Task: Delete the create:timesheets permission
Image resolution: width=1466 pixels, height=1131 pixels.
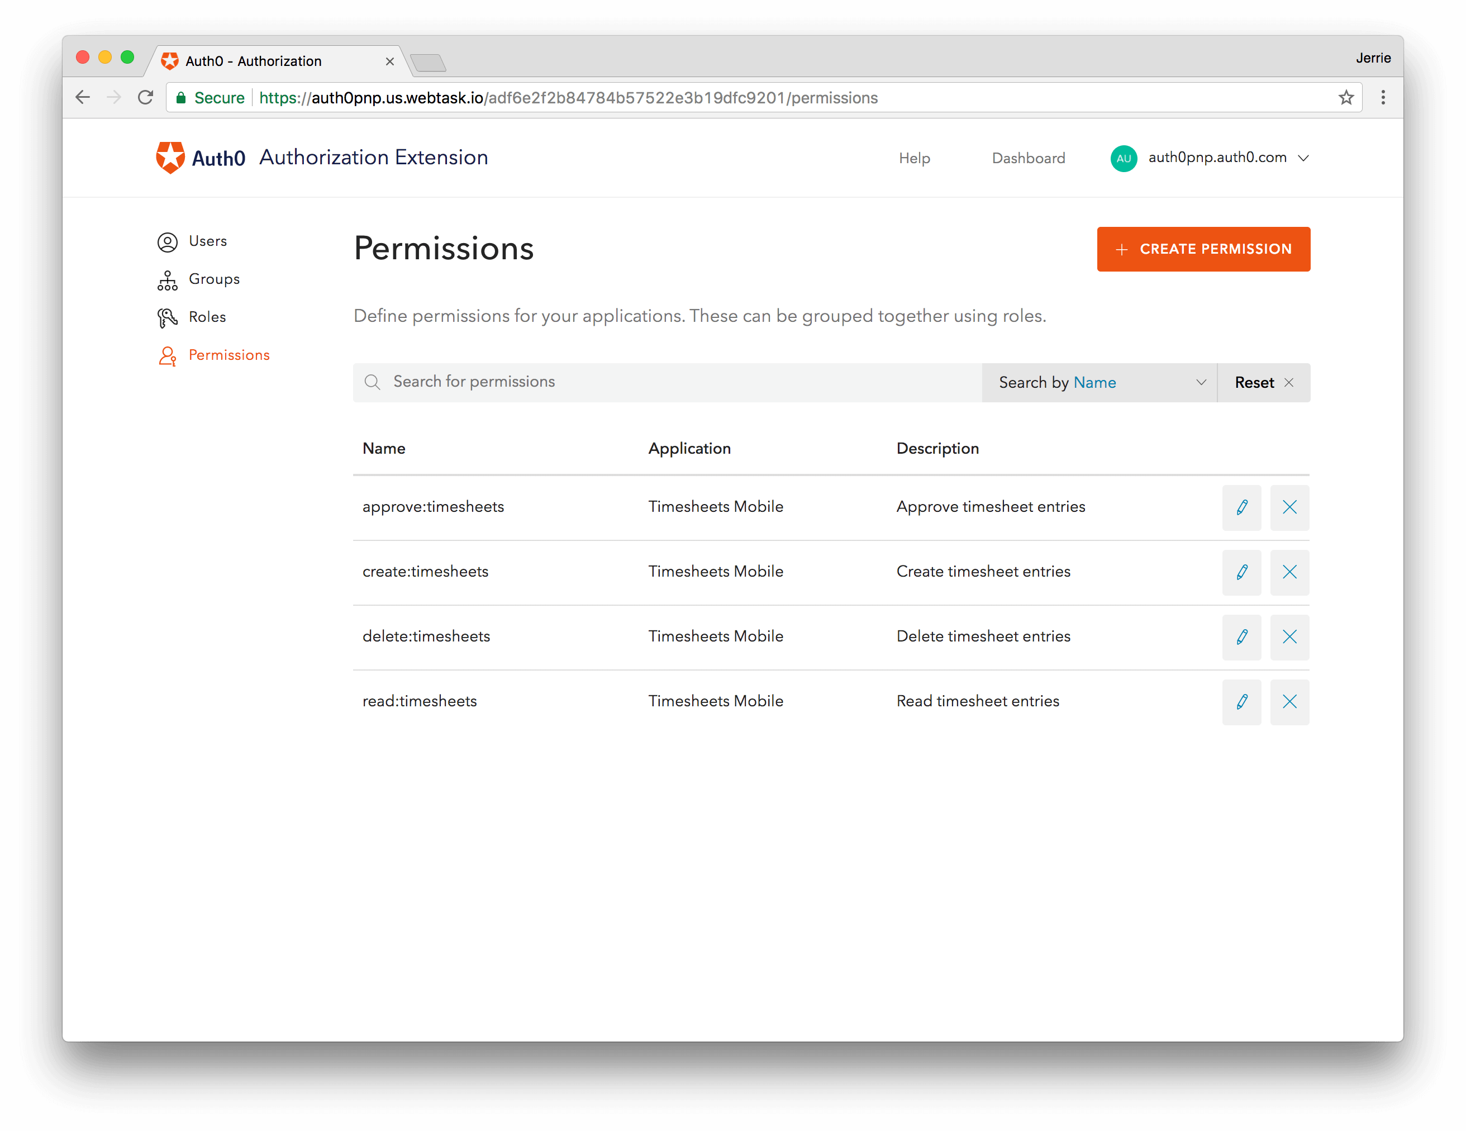Action: (1289, 573)
